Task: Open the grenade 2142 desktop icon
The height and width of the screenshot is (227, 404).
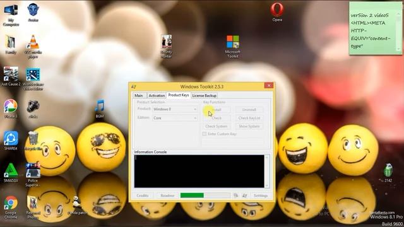Action: pyautogui.click(x=388, y=173)
